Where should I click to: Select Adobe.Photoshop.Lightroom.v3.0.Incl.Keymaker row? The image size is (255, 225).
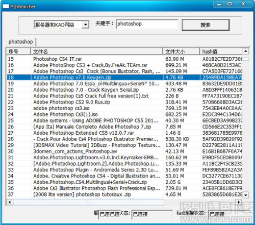(124, 158)
